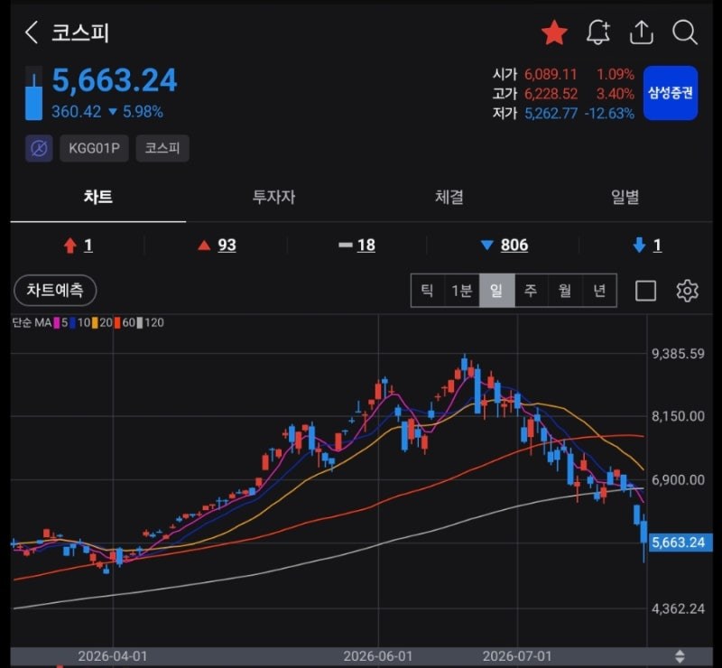Image resolution: width=722 pixels, height=668 pixels.
Task: Tap the 4,362.24 axis label
Action: pos(678,609)
